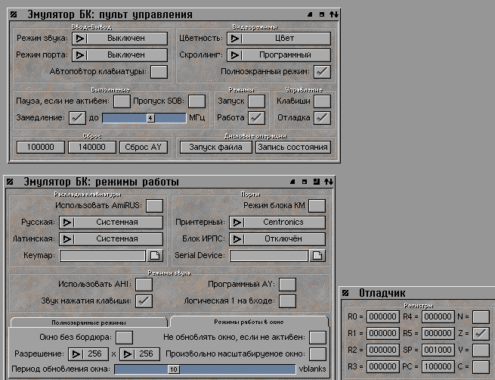Click the depth gadget of the режимы работы window
This screenshot has width=495, height=380.
tap(329, 182)
